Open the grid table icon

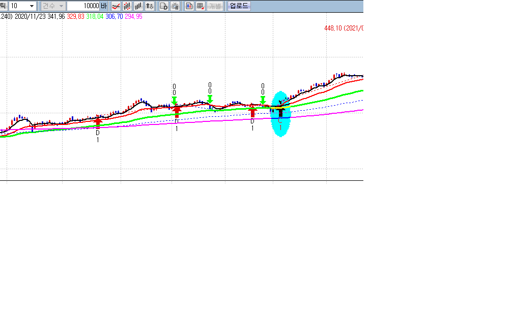200,6
